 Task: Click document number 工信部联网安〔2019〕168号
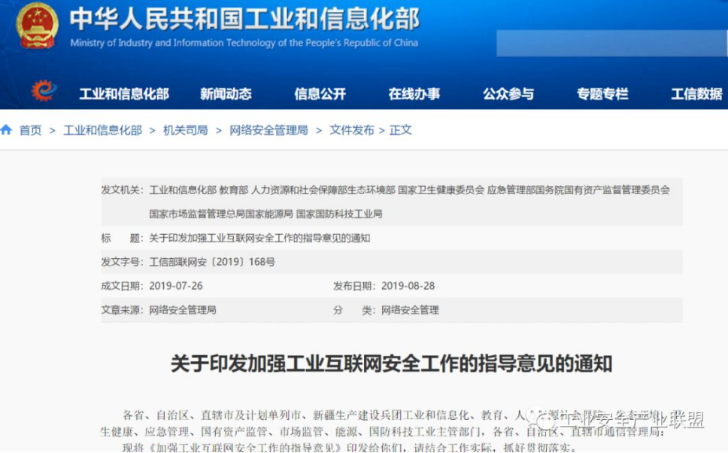click(x=212, y=262)
